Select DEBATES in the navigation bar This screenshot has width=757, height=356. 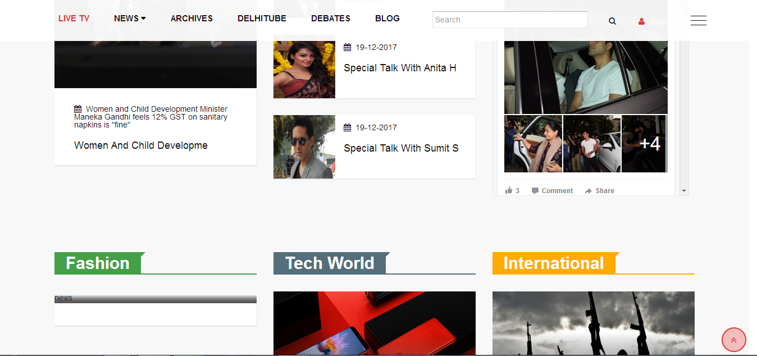[331, 19]
